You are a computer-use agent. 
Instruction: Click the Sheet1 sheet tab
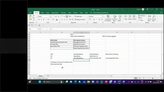(x=40, y=76)
